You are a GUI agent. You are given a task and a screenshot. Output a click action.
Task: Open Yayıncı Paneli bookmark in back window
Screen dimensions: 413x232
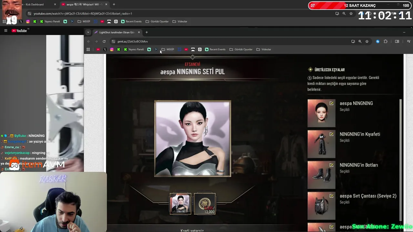[x=50, y=22]
